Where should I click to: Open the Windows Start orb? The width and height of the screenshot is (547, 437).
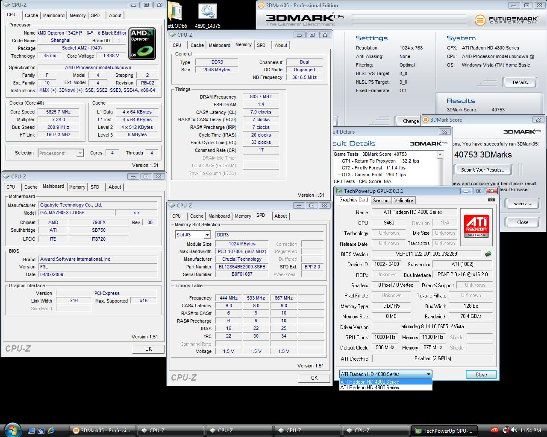click(12, 430)
